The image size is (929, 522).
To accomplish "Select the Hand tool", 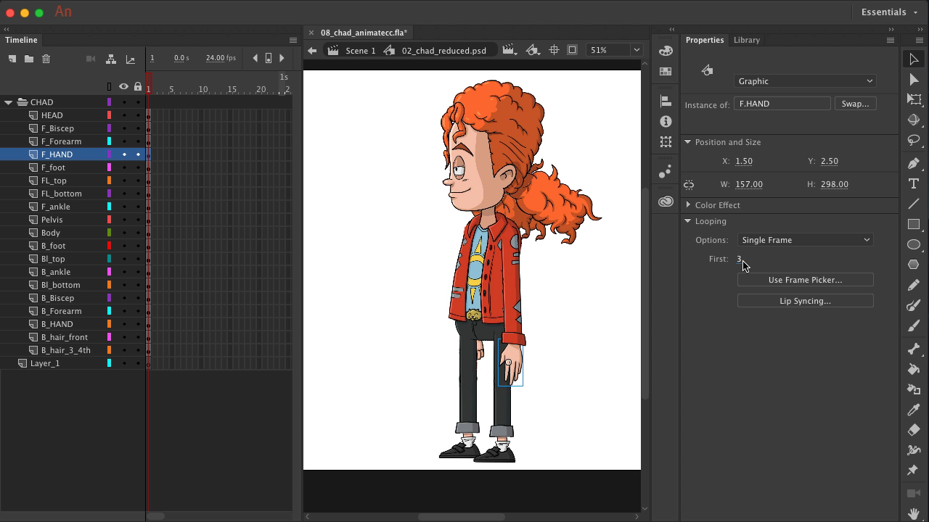I will 914,513.
